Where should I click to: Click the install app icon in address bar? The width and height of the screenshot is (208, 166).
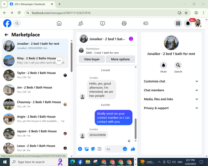click(x=180, y=13)
